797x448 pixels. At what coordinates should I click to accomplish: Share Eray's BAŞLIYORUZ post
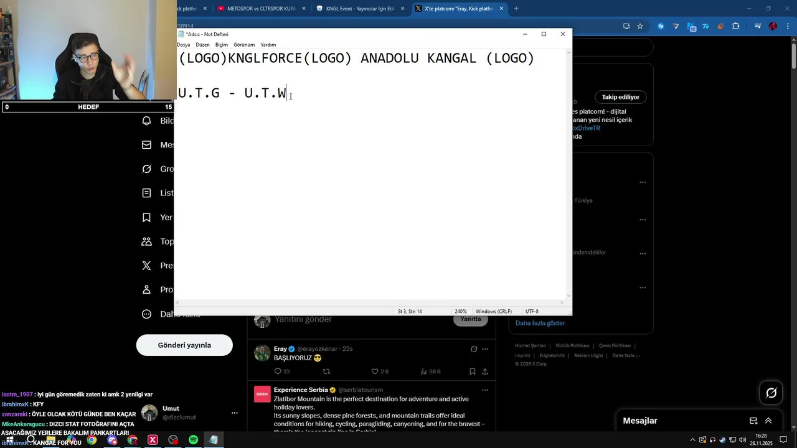(485, 371)
